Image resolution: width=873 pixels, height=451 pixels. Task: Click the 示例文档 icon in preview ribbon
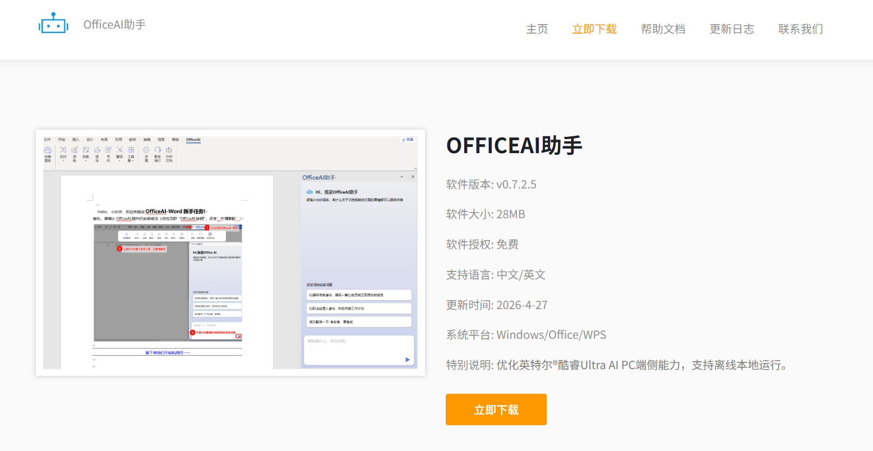click(x=169, y=150)
